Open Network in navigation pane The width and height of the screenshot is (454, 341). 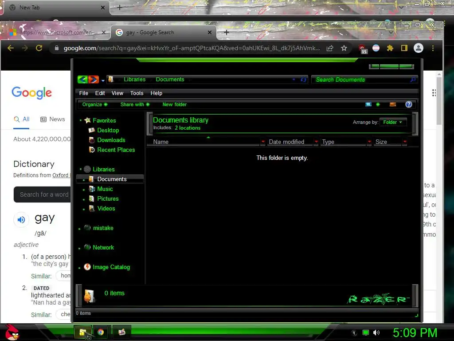click(x=103, y=248)
